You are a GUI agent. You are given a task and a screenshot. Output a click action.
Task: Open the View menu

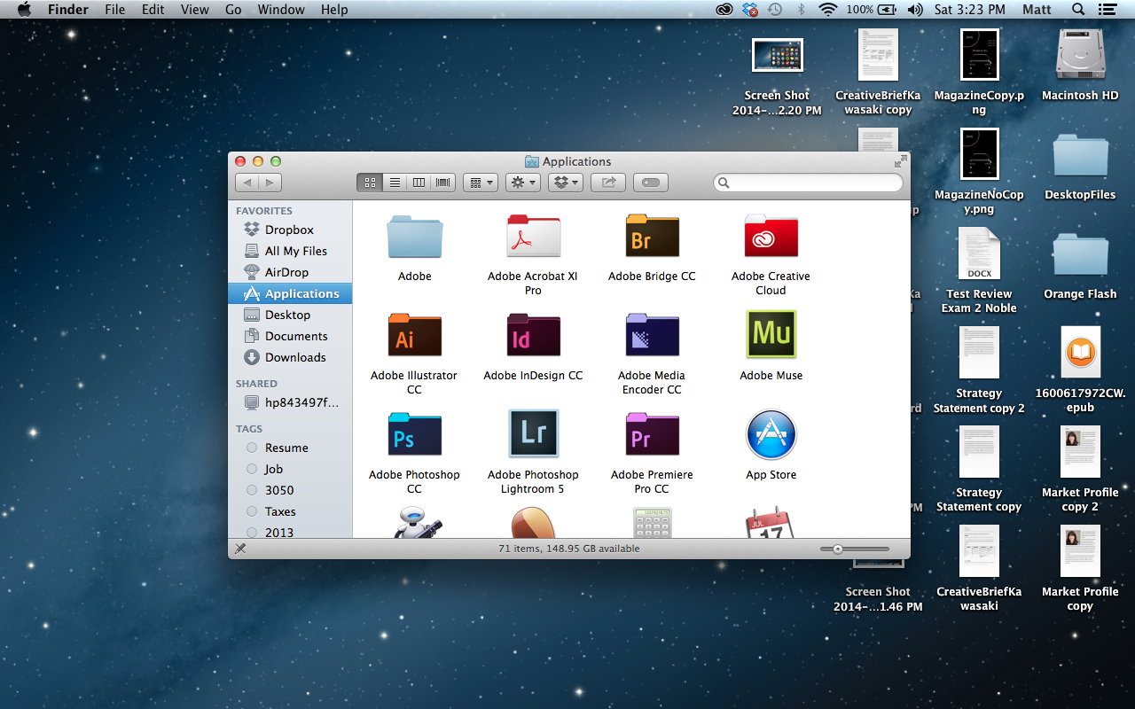pos(194,10)
